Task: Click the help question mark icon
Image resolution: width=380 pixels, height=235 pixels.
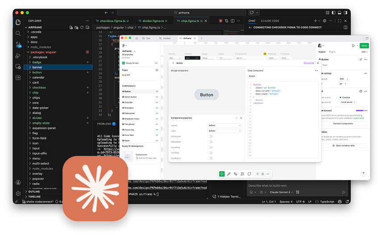Action: pos(363,173)
